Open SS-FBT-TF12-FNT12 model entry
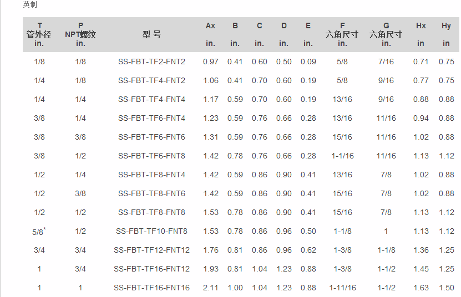This screenshot has width=461, height=297. [151, 250]
